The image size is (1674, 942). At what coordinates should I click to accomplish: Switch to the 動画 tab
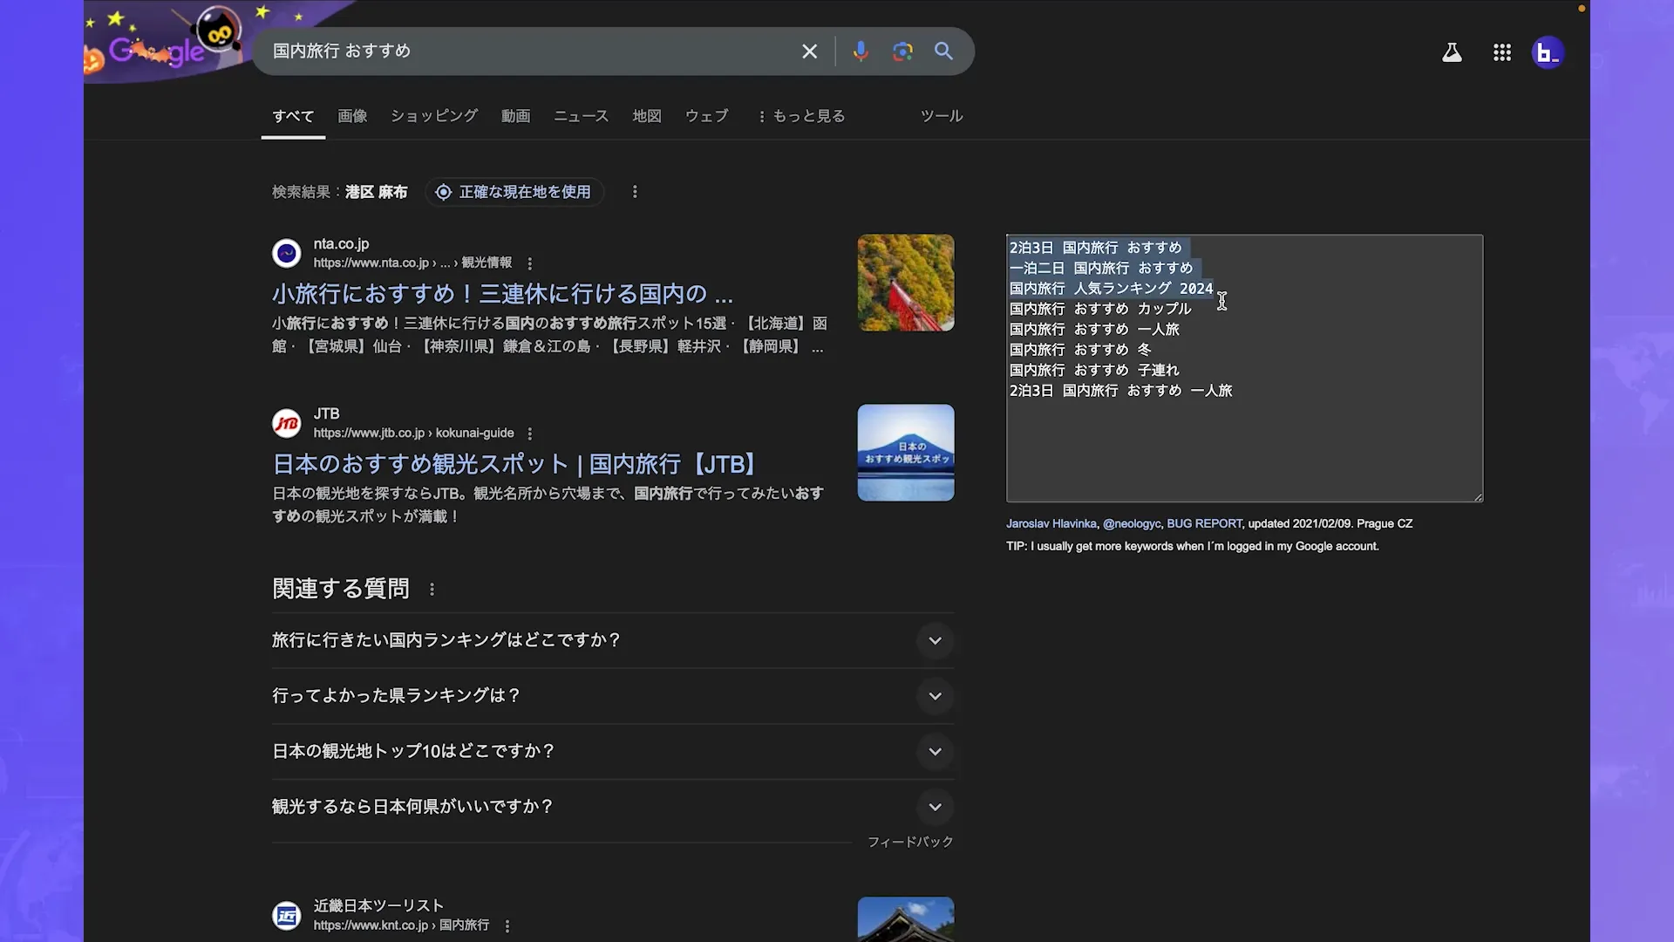click(515, 116)
